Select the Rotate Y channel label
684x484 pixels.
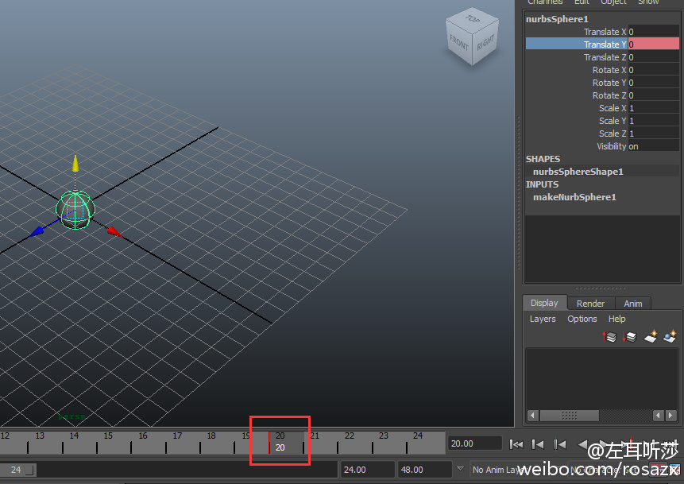click(609, 83)
